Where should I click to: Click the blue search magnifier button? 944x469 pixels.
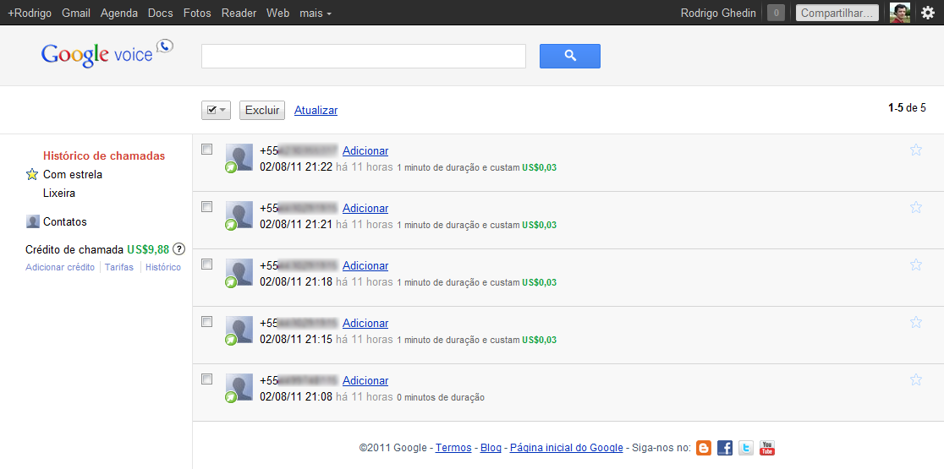[x=569, y=56]
